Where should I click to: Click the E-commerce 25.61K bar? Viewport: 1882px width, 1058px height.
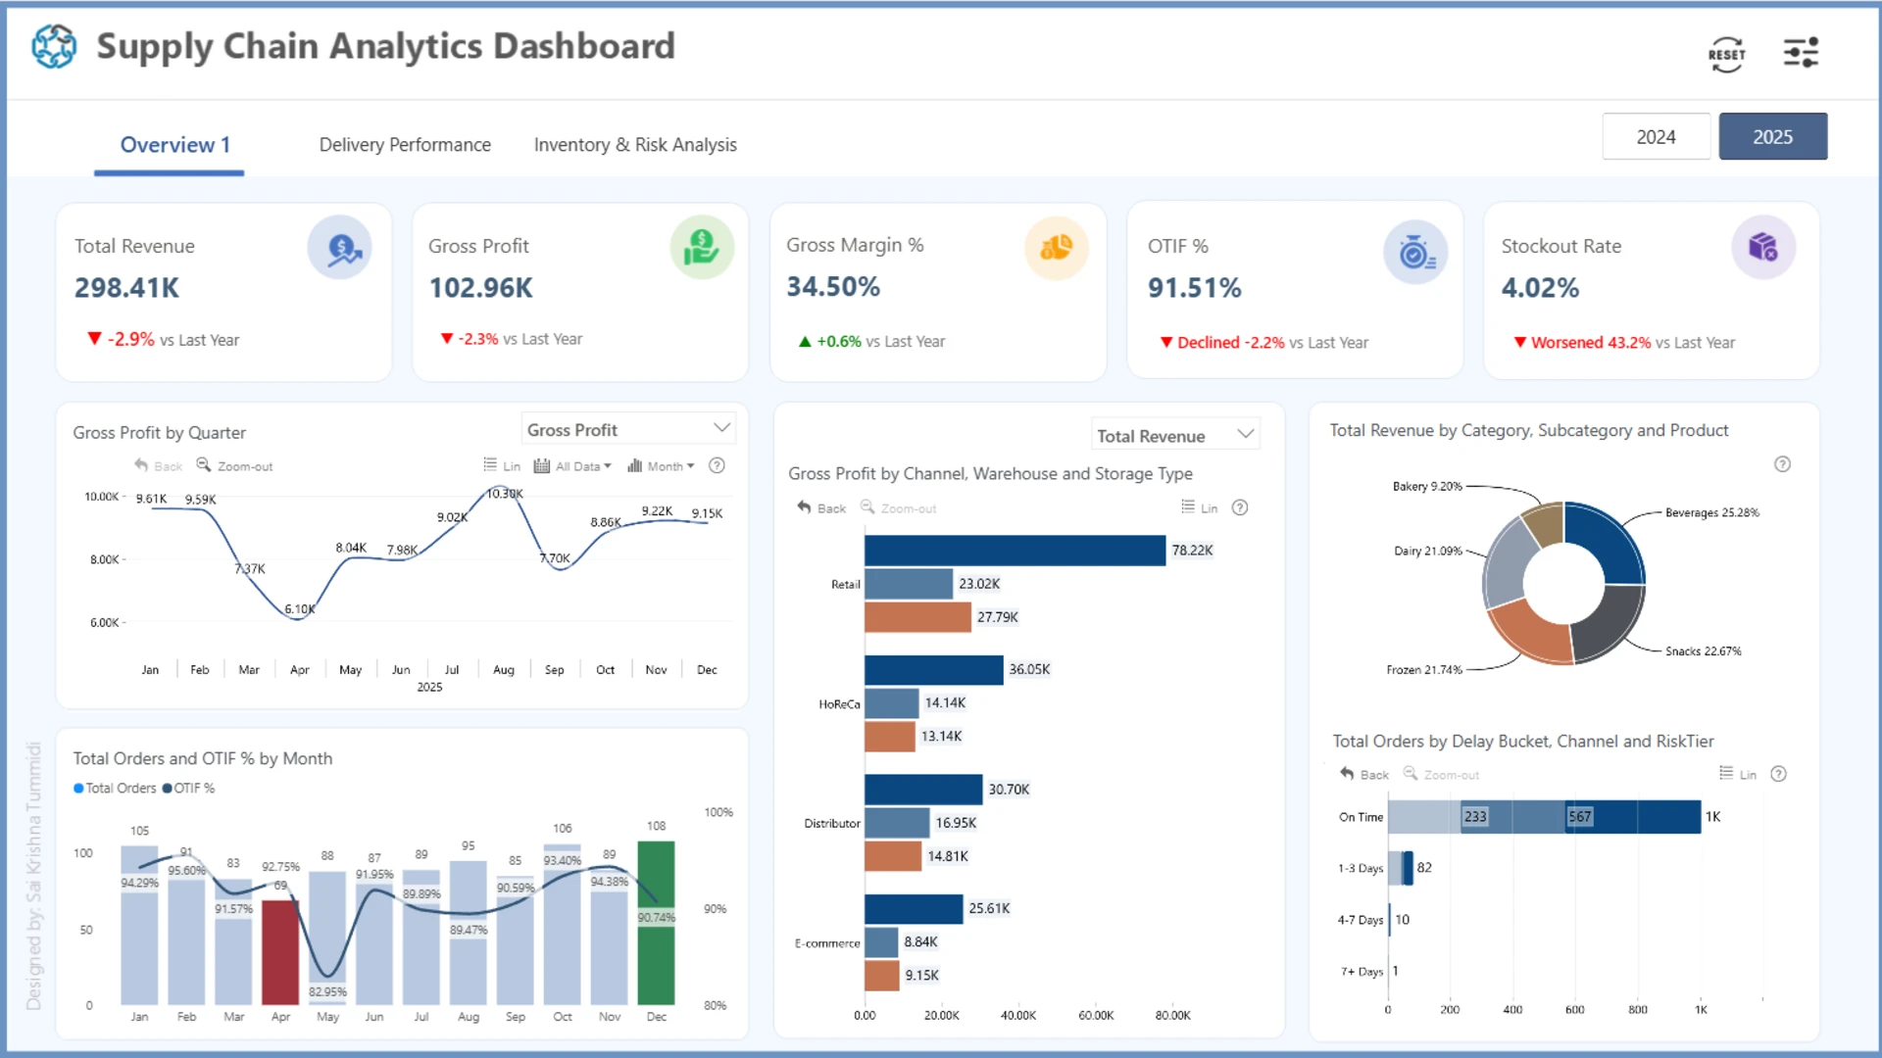click(914, 909)
